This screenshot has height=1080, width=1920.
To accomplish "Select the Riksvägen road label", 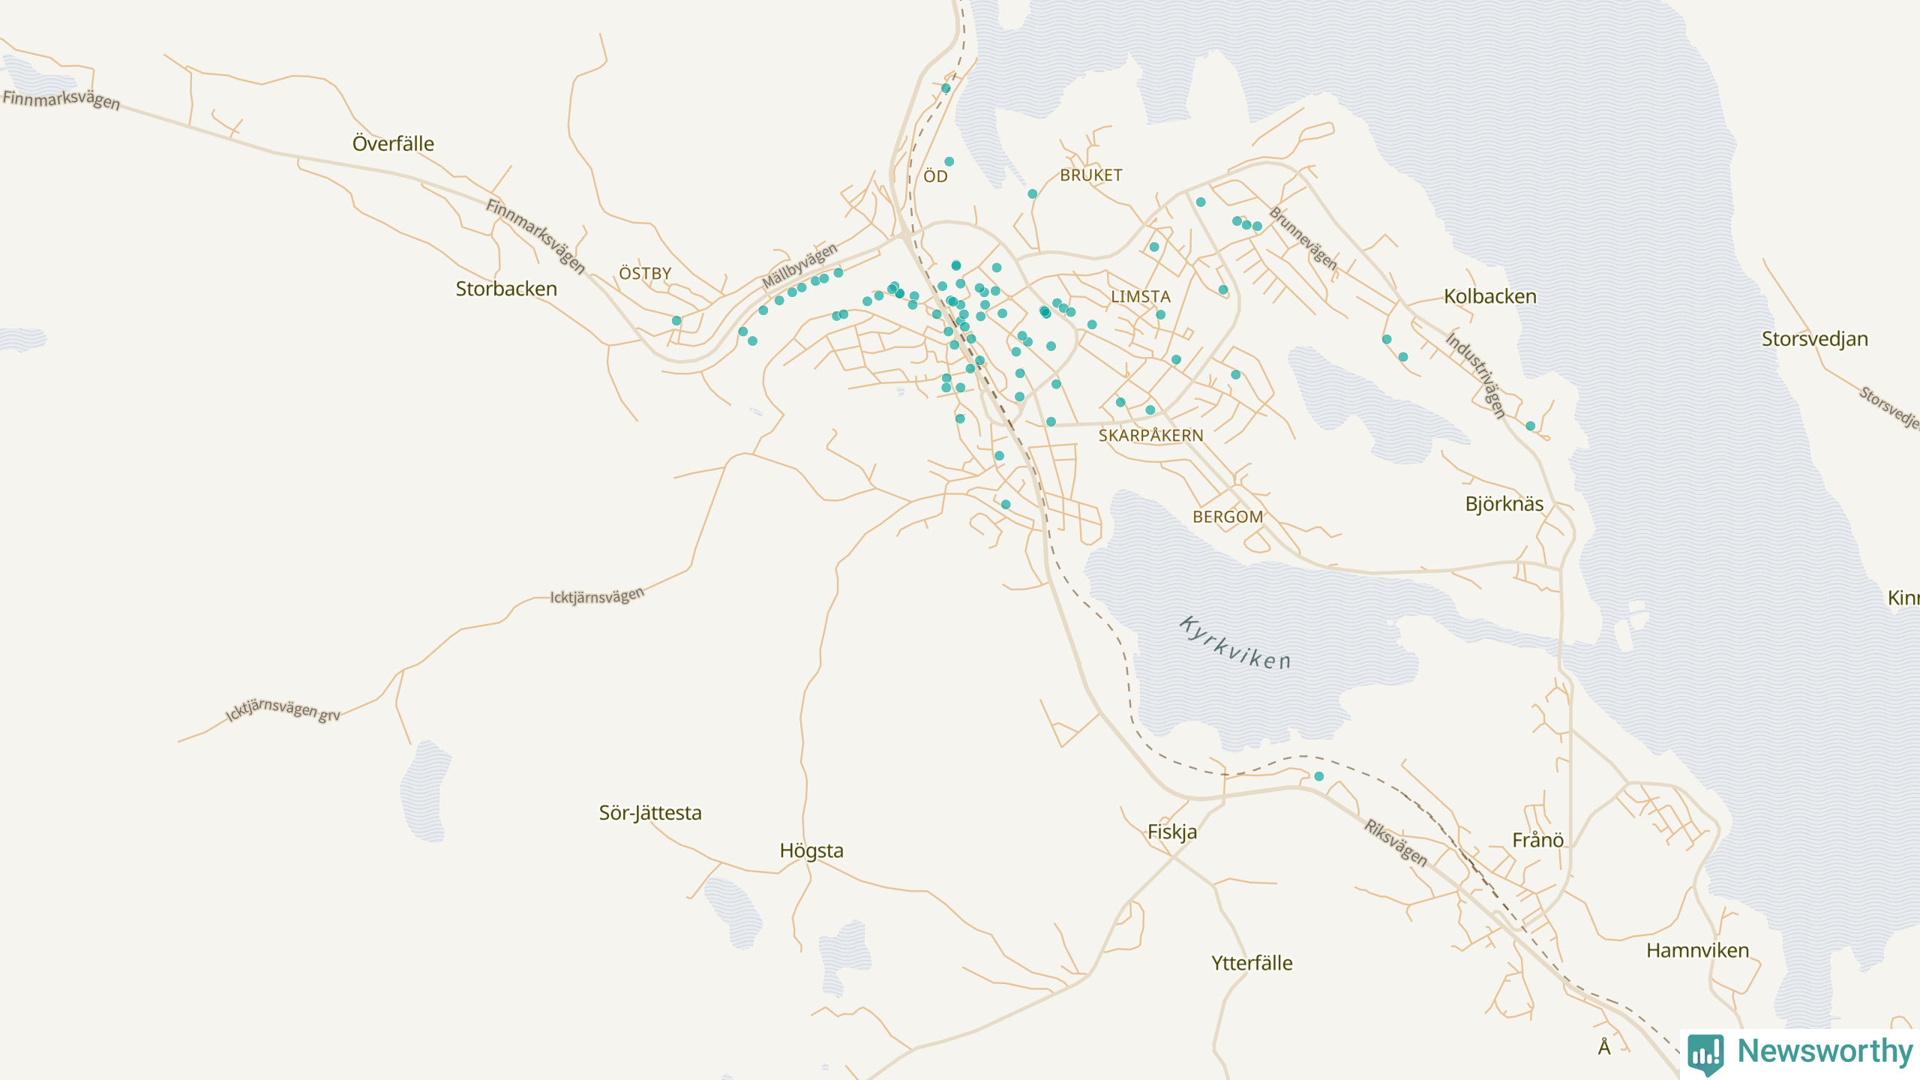I will (1395, 843).
